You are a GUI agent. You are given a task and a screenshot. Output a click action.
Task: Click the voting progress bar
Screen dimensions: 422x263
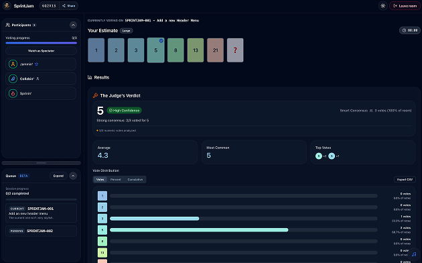pyautogui.click(x=41, y=43)
